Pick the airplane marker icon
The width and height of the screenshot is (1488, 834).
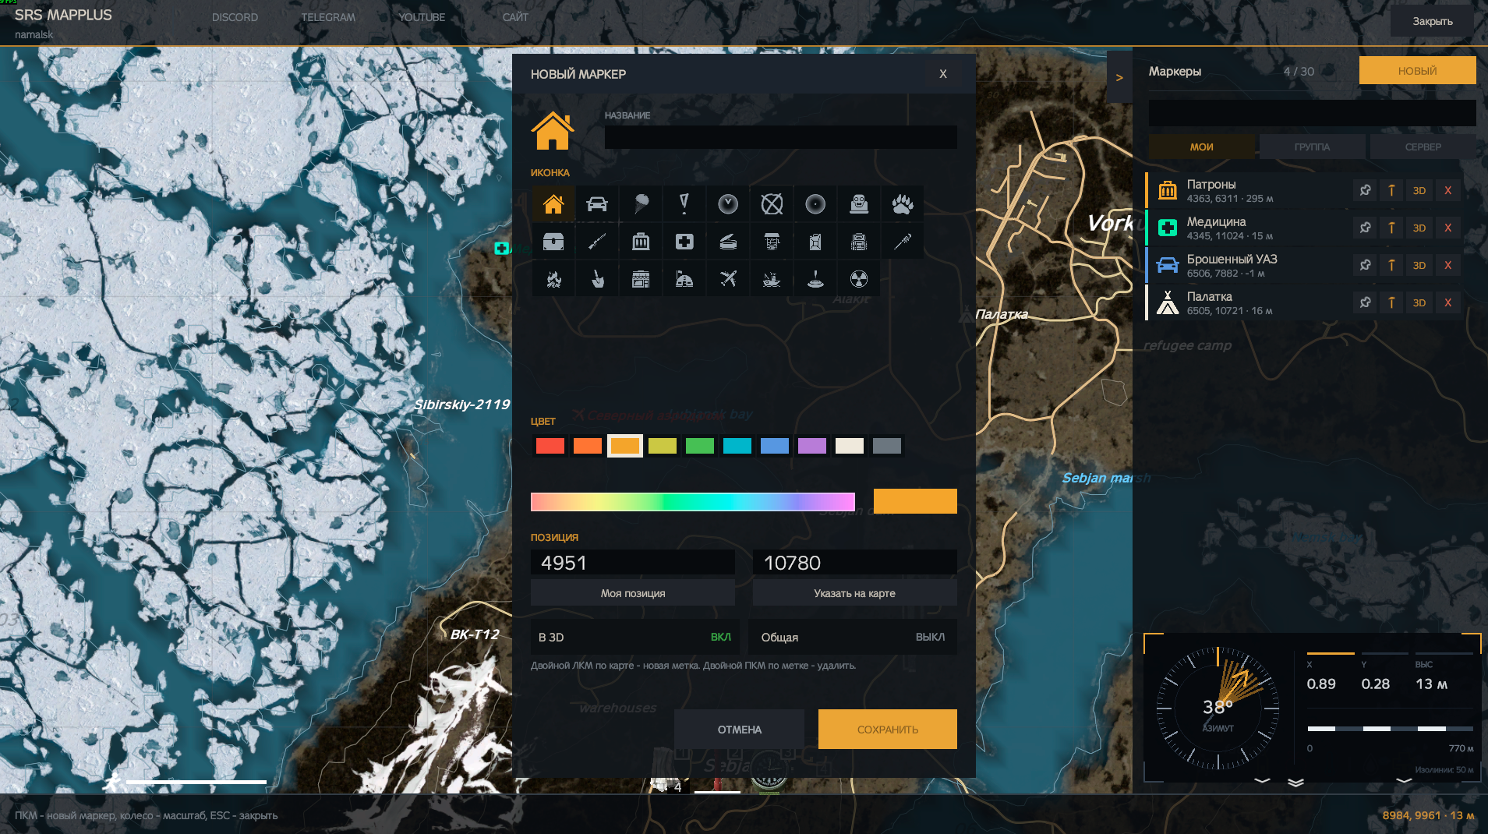point(728,279)
